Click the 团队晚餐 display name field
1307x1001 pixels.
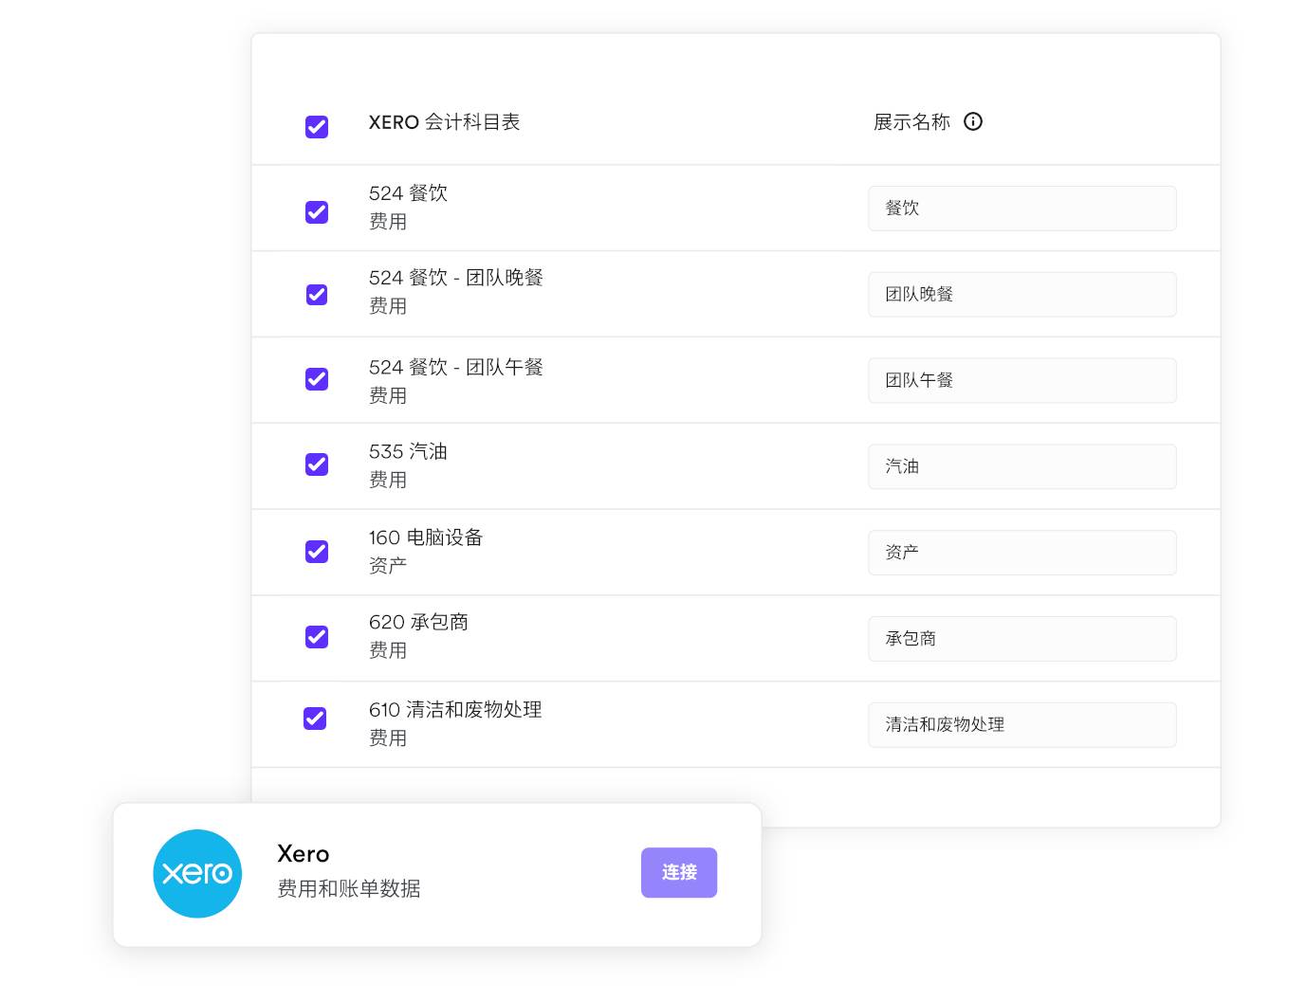[x=1022, y=295]
